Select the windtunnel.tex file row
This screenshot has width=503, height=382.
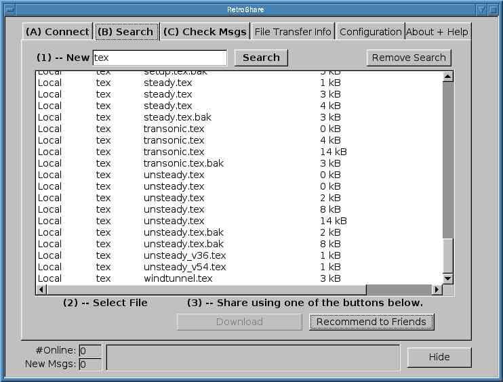pos(178,278)
